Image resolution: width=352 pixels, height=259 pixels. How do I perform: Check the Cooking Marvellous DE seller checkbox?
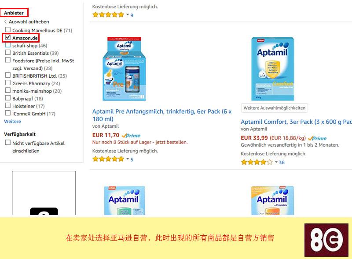point(8,29)
